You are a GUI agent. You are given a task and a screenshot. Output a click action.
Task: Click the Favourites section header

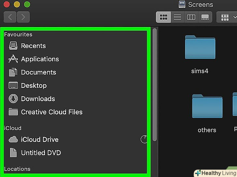click(x=18, y=34)
